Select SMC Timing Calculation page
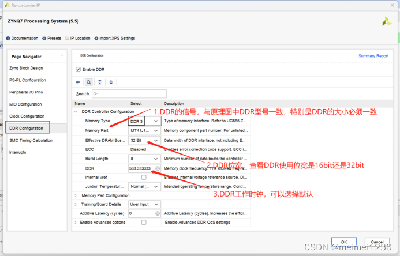This screenshot has height=256, width=400. pyautogui.click(x=31, y=140)
